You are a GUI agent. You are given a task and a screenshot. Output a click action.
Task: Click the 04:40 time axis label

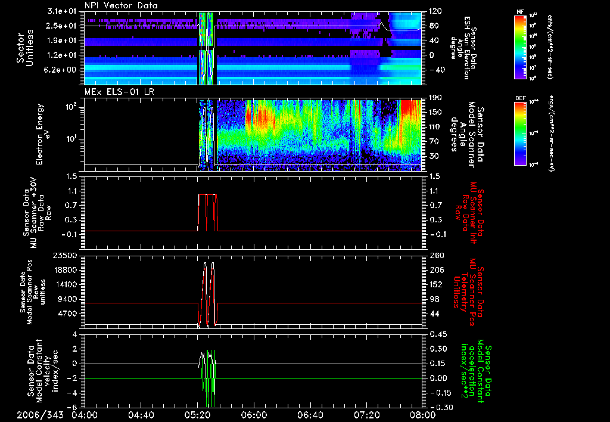tap(141, 415)
